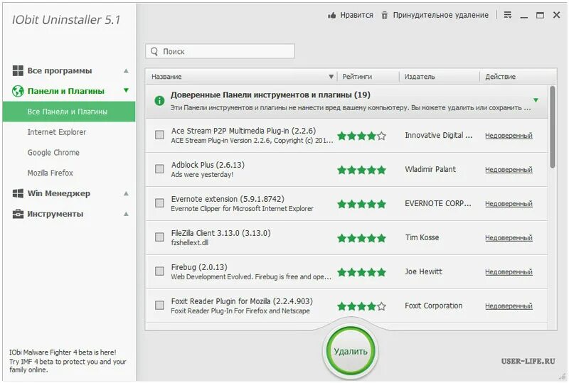Click the thumbs-up like icon
This screenshot has height=383, width=569.
point(331,15)
